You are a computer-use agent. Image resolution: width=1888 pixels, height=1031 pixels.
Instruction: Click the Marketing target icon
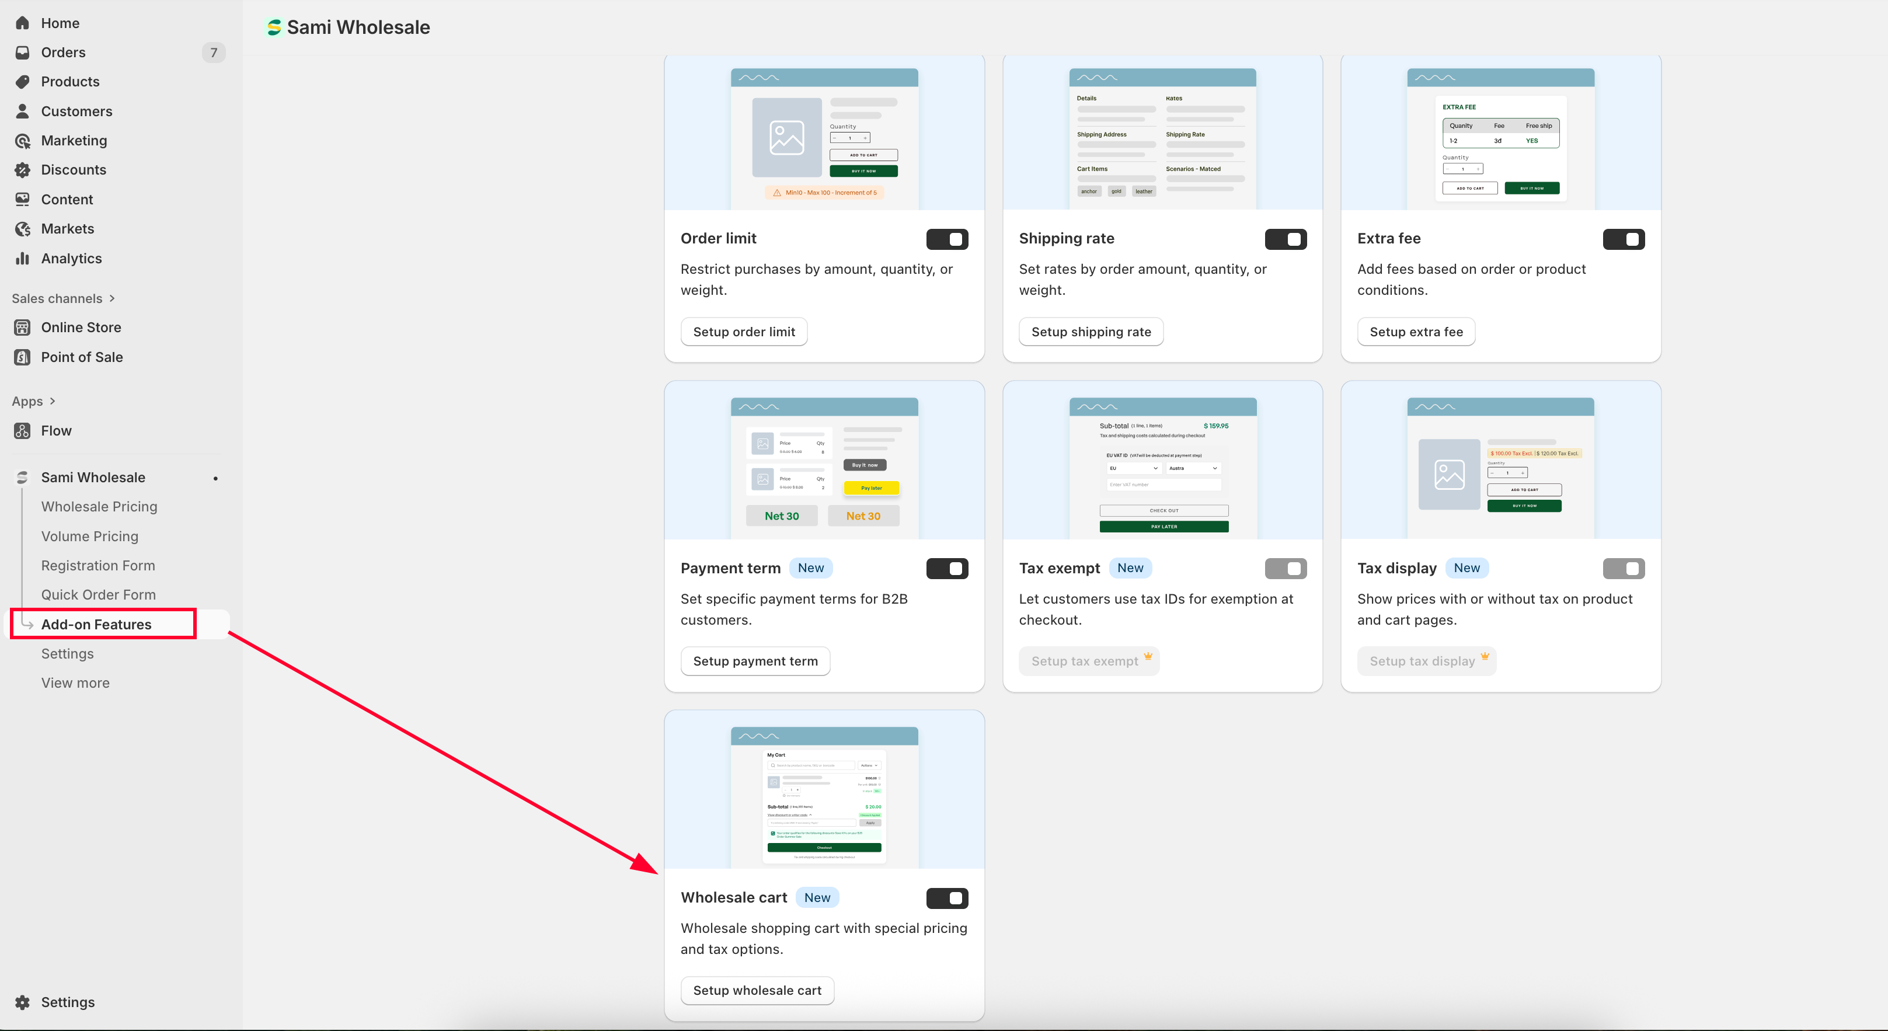23,141
